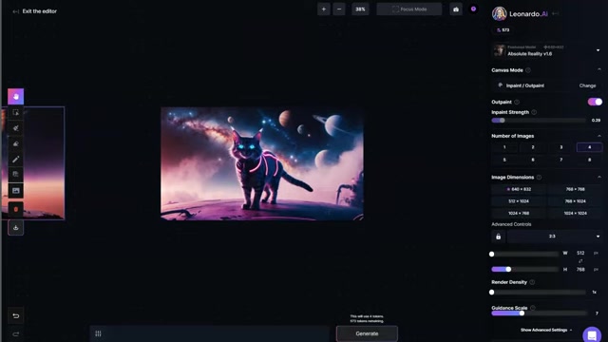The width and height of the screenshot is (608, 342).
Task: Download the canvas artwork
Action: coord(15,228)
